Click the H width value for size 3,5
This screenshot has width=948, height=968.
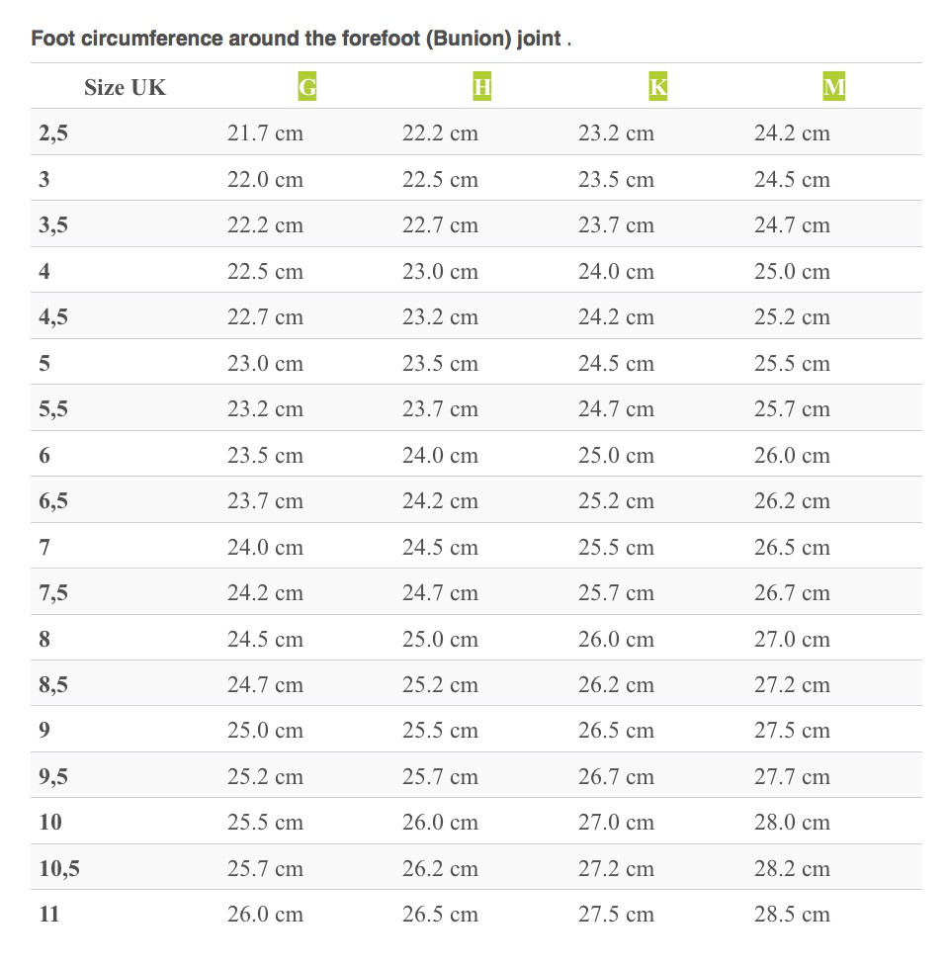tap(440, 225)
